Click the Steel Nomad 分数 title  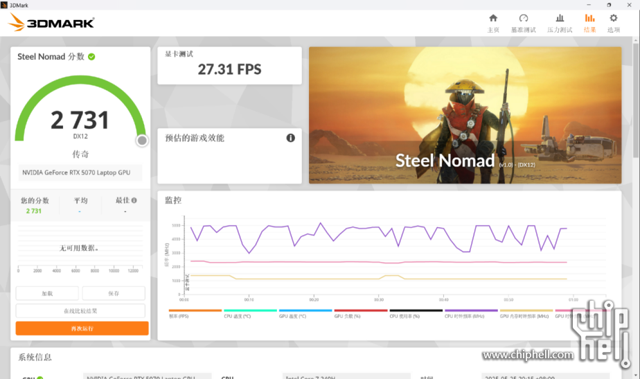[51, 57]
